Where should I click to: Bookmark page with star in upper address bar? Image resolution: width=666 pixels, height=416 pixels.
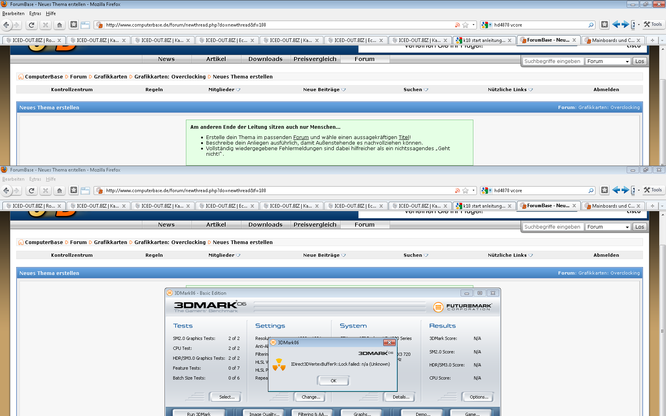(x=465, y=25)
